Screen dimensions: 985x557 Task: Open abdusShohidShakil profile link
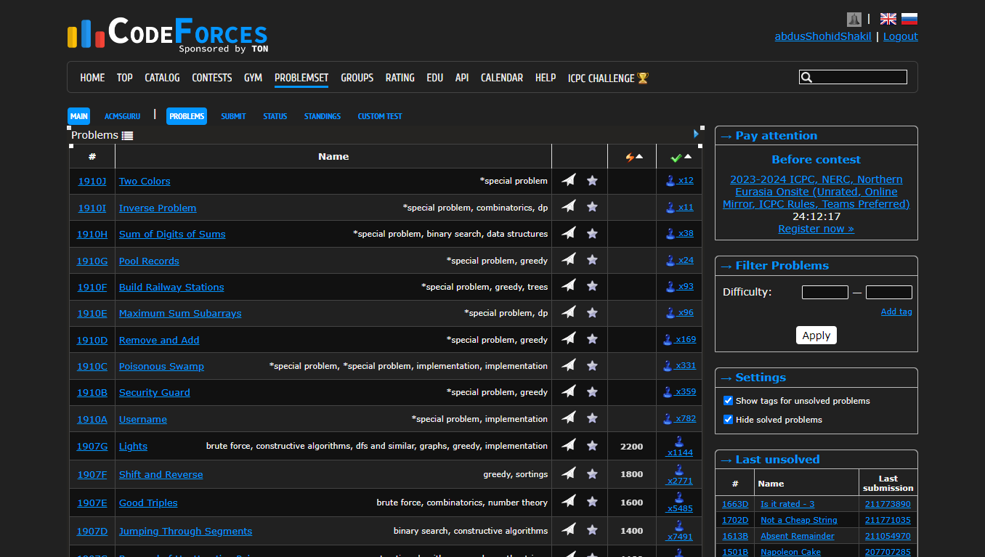823,36
